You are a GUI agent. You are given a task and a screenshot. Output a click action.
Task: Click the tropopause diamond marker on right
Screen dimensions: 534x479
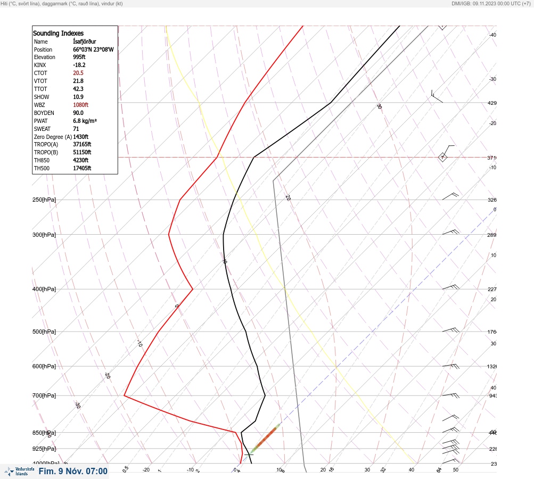pos(442,158)
